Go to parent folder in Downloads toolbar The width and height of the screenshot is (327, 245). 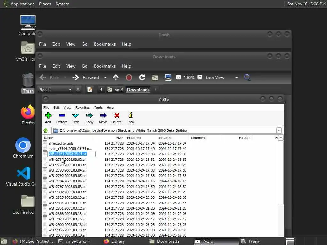pos(116,78)
